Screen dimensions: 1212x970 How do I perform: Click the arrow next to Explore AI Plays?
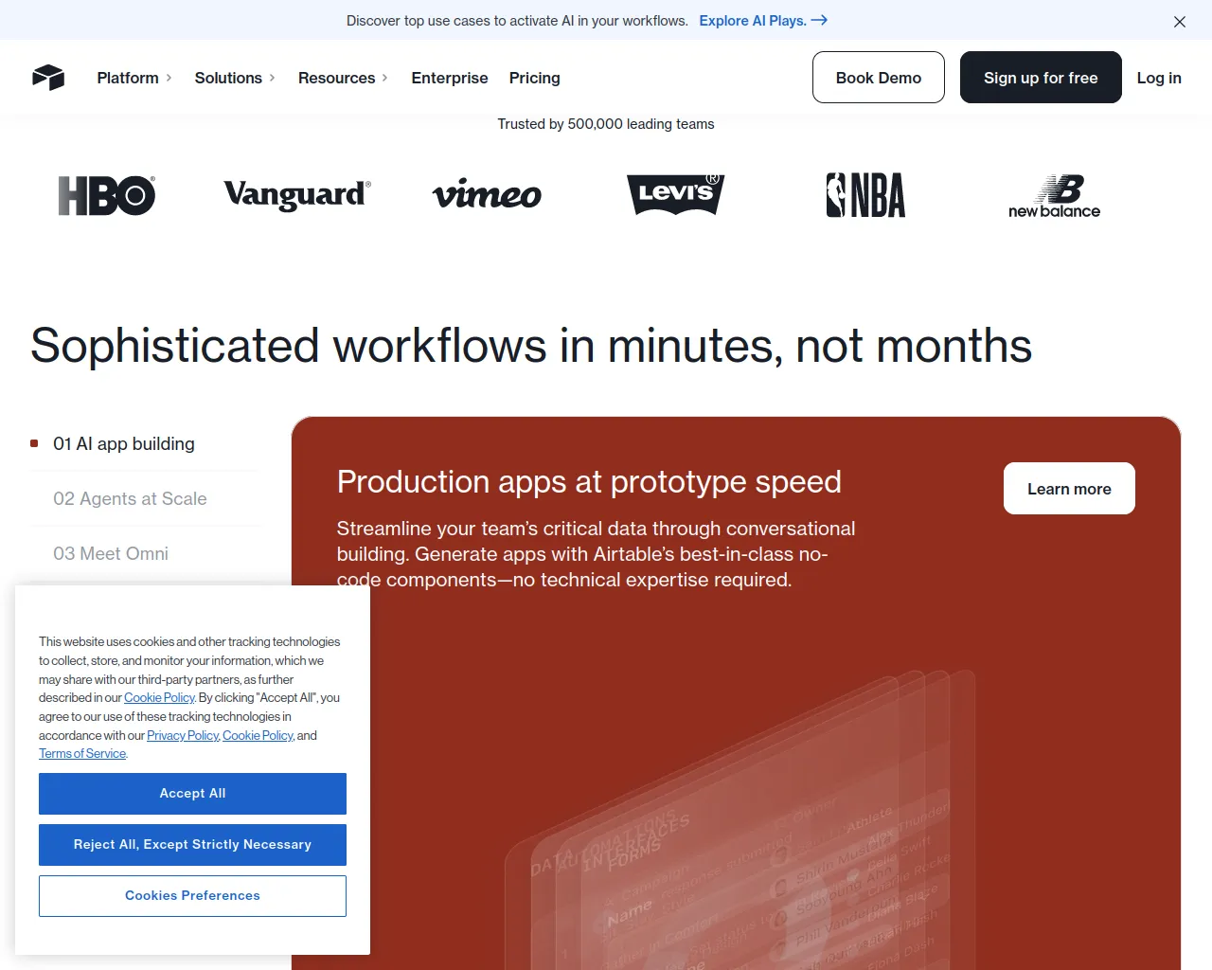point(820,20)
